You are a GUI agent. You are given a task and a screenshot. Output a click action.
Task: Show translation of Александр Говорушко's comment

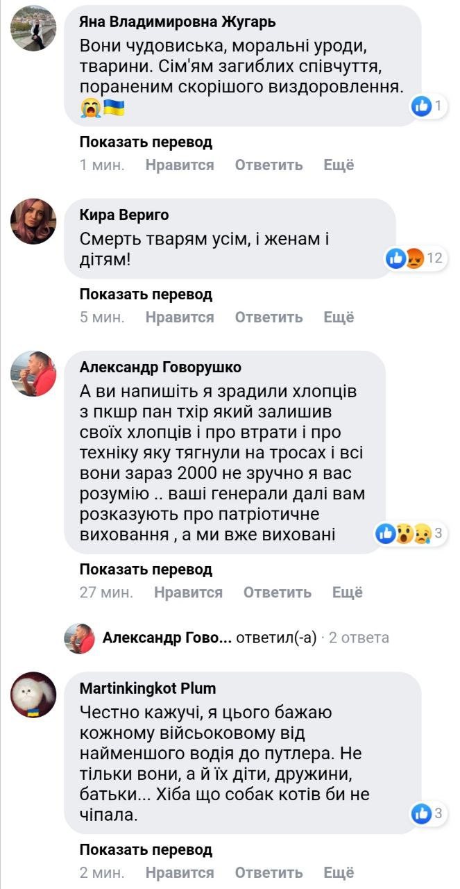pyautogui.click(x=146, y=570)
